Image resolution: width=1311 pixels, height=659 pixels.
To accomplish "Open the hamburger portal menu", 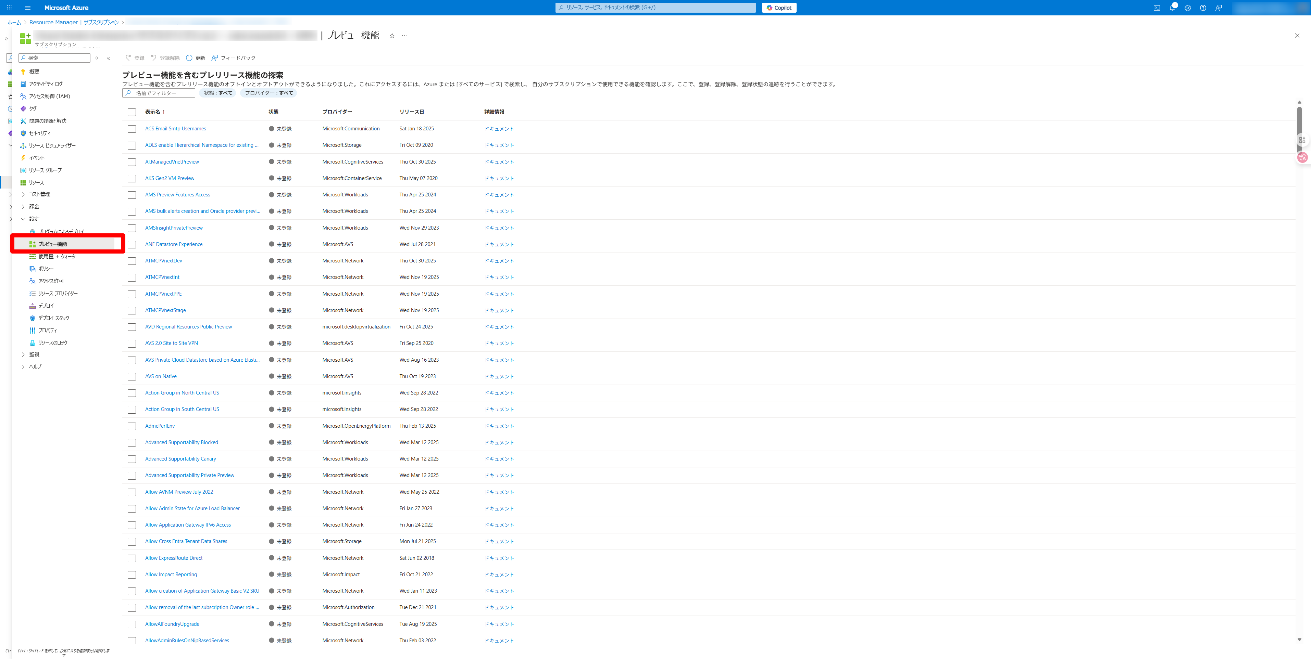I will click(x=27, y=8).
